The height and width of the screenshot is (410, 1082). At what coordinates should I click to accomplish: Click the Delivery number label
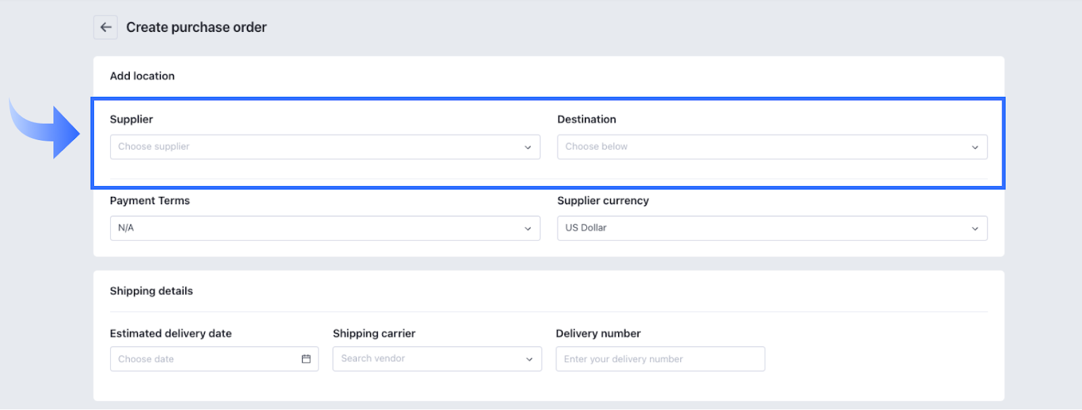click(x=598, y=334)
